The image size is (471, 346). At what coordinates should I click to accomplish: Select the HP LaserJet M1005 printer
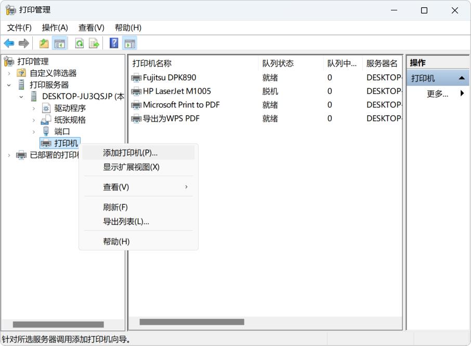(177, 91)
